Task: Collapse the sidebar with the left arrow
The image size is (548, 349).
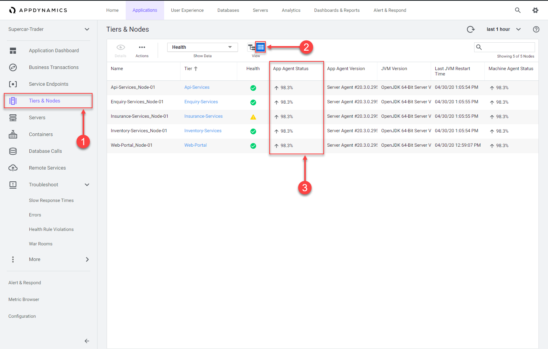Action: tap(87, 341)
